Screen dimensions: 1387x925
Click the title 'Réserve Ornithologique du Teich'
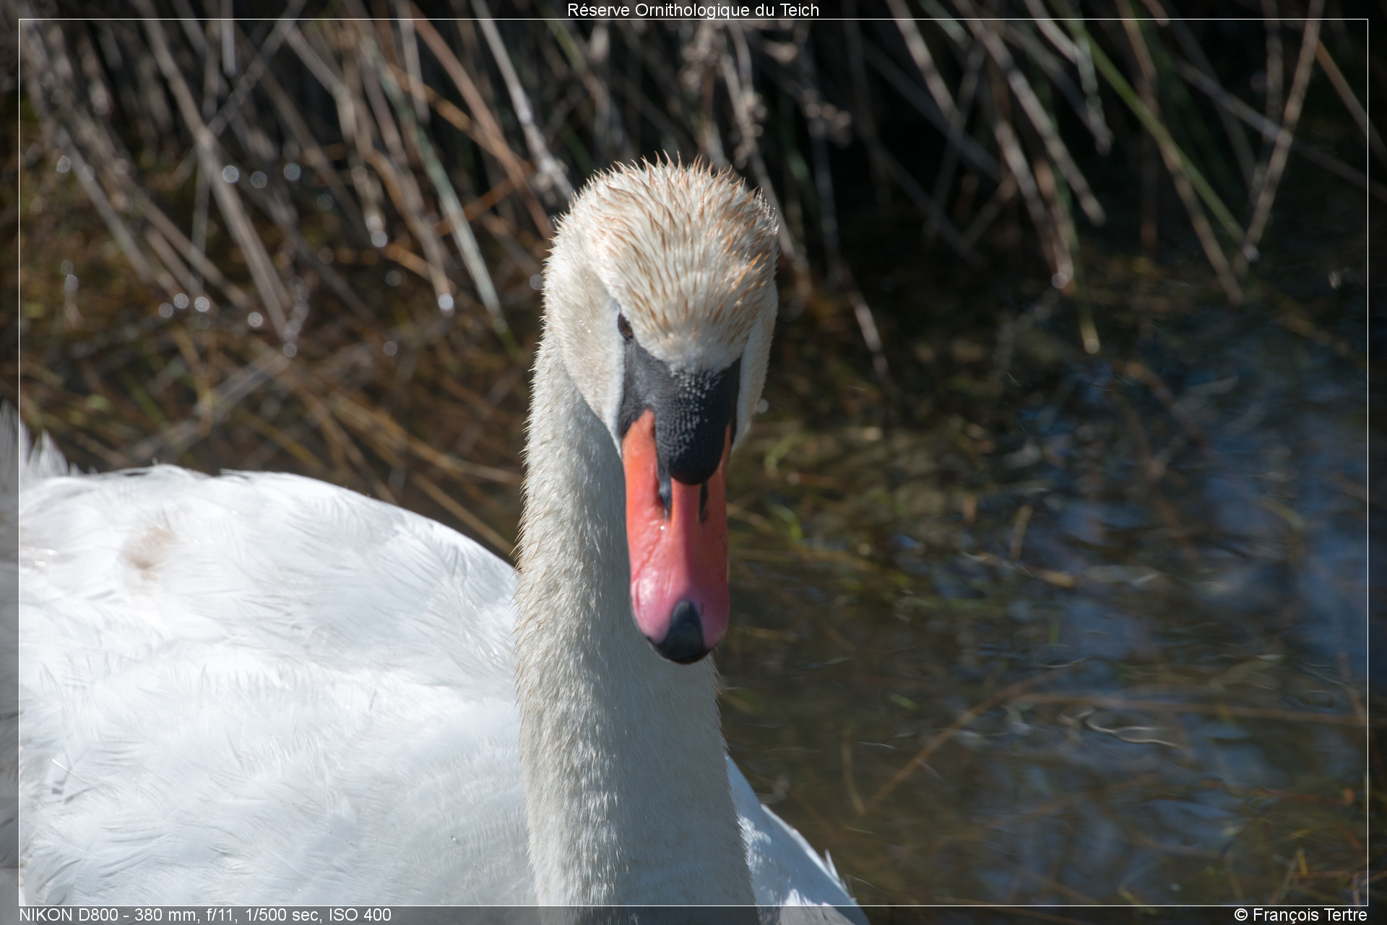693,10
